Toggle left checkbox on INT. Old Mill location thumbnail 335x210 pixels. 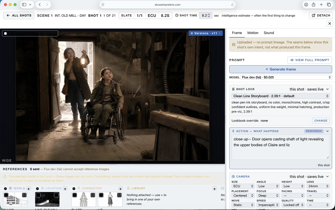coord(38,195)
